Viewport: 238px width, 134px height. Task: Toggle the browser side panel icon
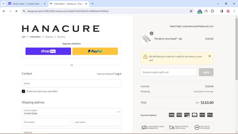pos(222,11)
